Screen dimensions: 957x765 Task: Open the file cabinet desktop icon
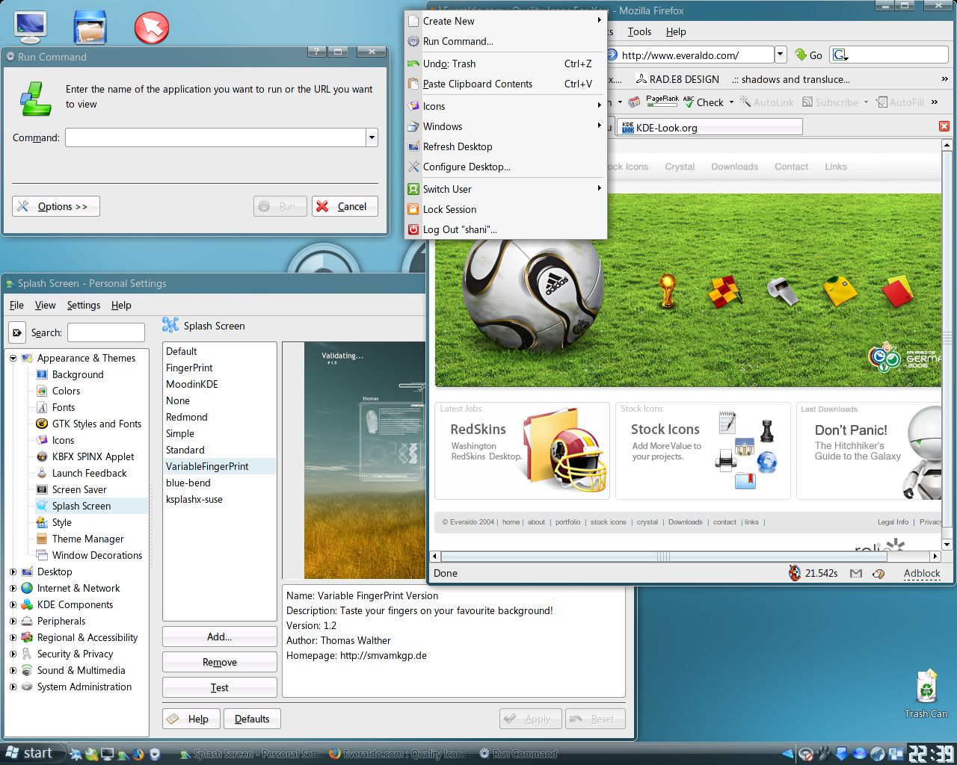coord(90,27)
